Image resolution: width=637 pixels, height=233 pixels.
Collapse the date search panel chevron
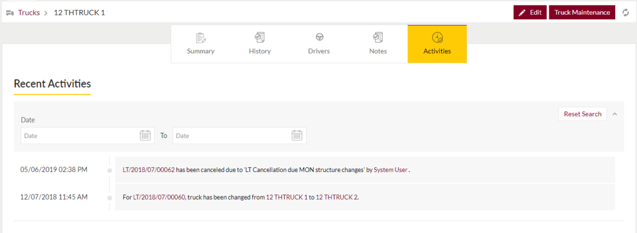[615, 114]
